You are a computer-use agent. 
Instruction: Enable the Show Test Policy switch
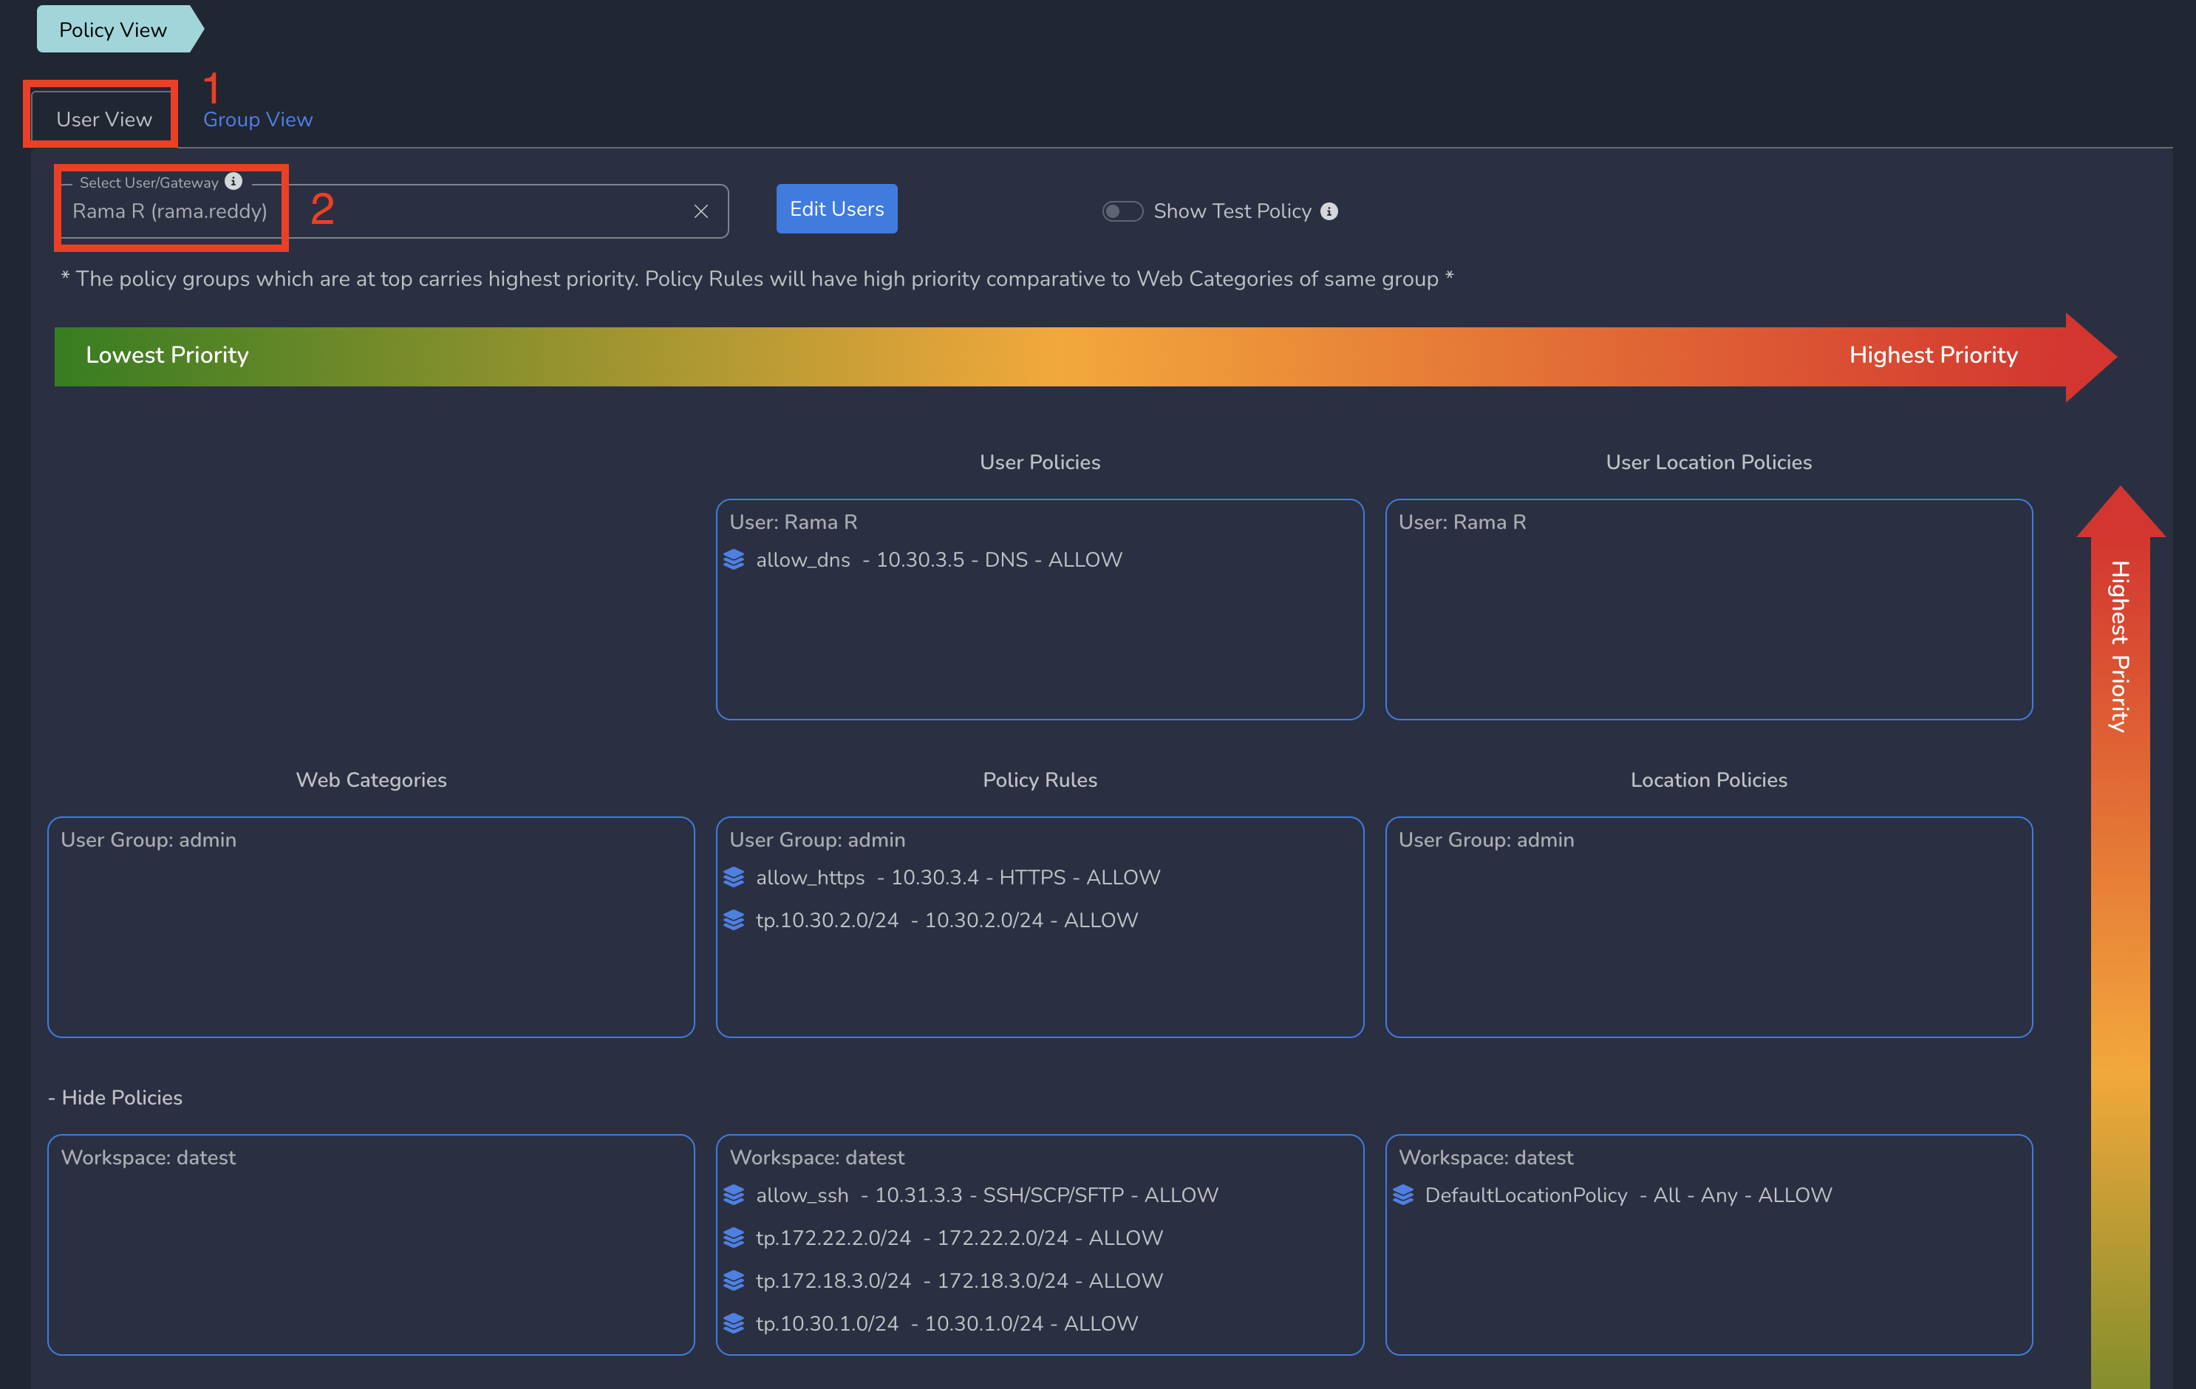point(1122,211)
